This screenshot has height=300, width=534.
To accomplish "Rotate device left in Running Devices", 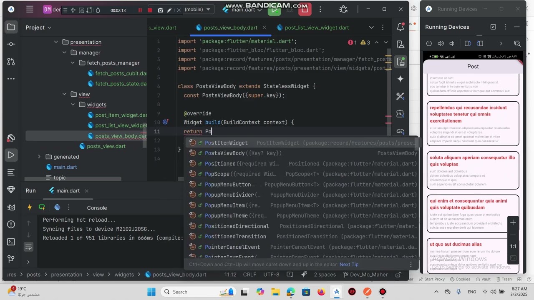I will 468,43.
